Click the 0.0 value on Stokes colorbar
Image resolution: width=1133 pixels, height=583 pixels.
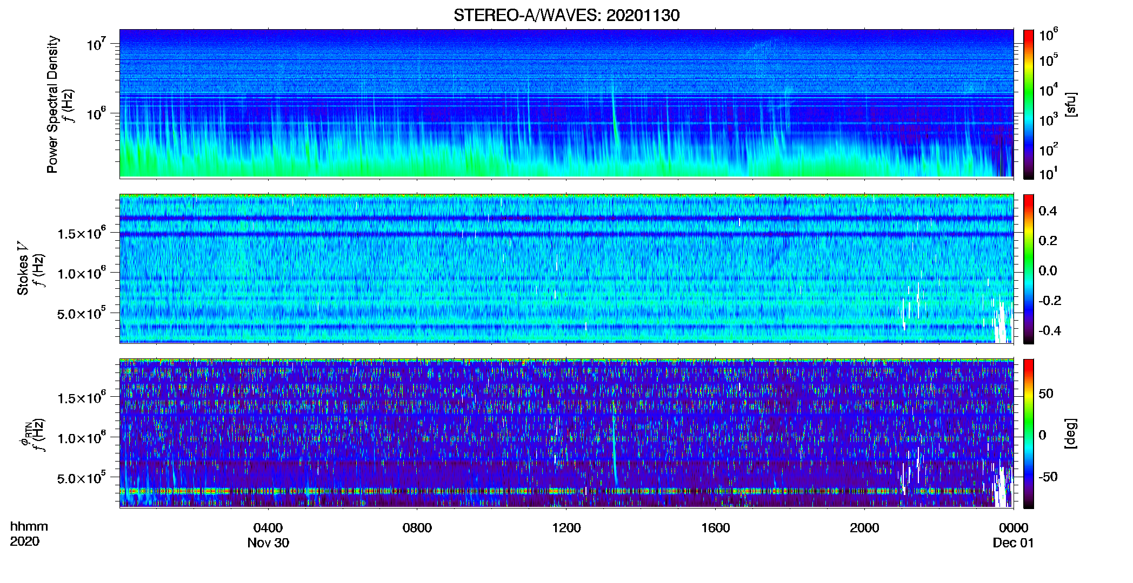tap(1048, 270)
